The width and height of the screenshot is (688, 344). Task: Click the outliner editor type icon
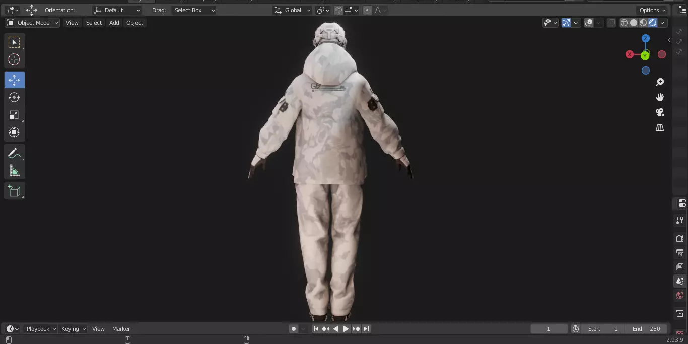(682, 10)
